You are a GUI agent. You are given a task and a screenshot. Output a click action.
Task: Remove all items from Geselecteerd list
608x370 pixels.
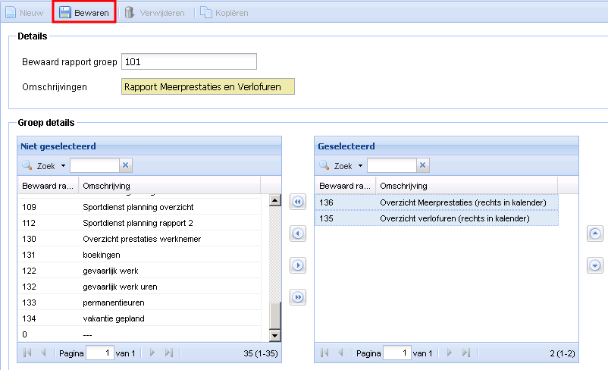pyautogui.click(x=298, y=202)
